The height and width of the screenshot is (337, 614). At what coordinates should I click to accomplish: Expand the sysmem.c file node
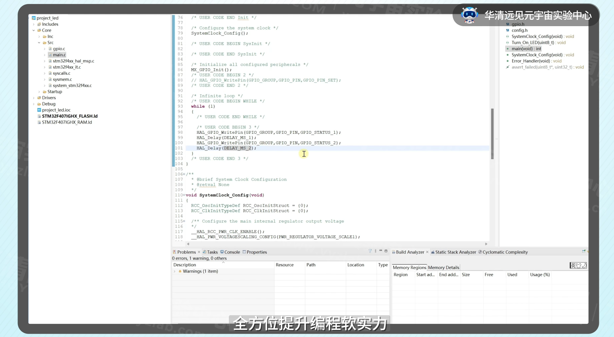tap(44, 79)
